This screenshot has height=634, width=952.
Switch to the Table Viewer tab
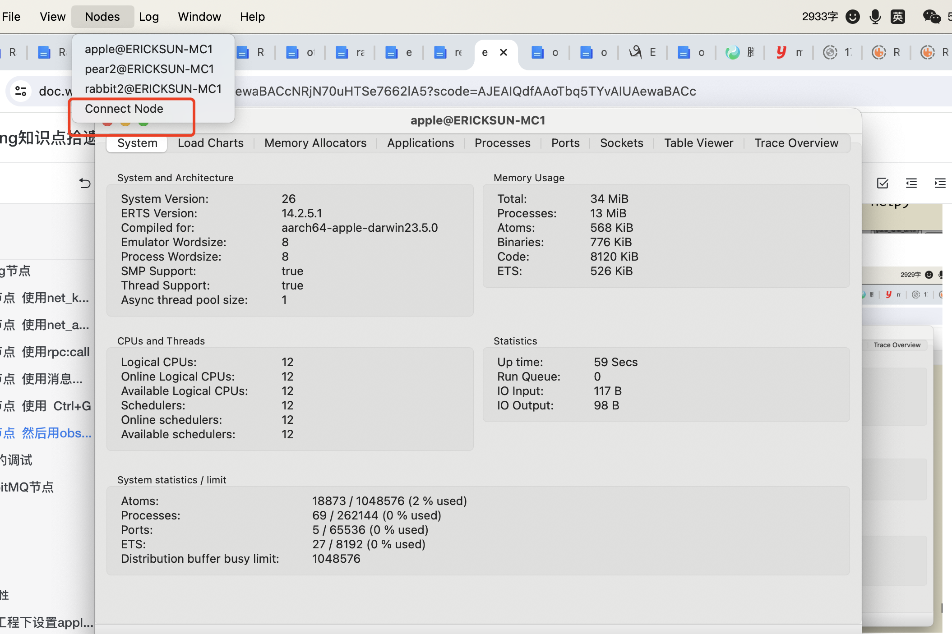(x=698, y=143)
